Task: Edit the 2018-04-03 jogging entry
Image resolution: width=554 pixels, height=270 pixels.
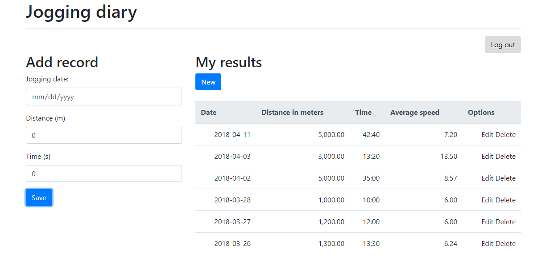Action: pos(487,157)
